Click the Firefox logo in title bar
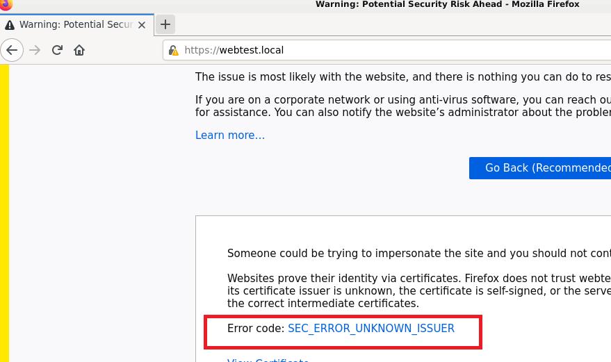Screen dimensions: 611x362 [x=6, y=4]
